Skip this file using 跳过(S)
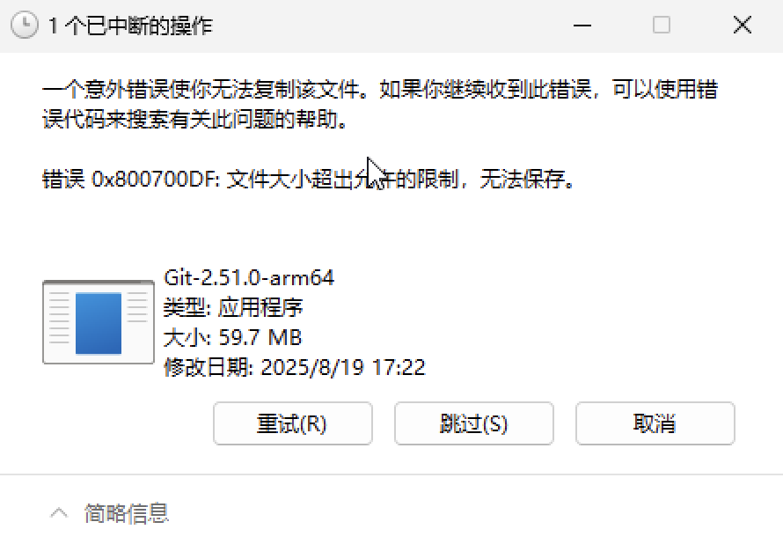Image resolution: width=783 pixels, height=544 pixels. [x=474, y=423]
